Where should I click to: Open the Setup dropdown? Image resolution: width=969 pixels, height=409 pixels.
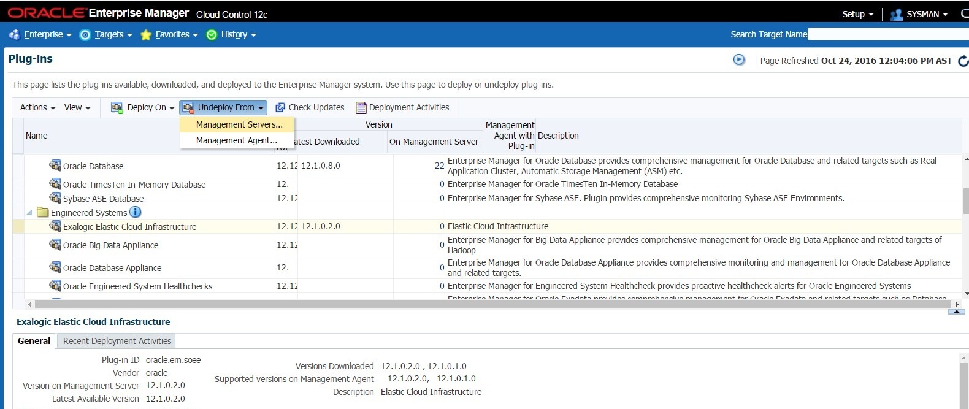[x=858, y=14]
